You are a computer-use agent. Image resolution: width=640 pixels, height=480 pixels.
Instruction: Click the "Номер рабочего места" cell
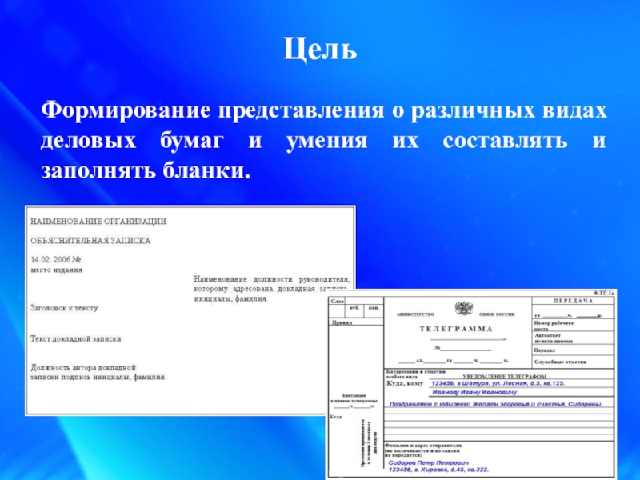(x=573, y=326)
